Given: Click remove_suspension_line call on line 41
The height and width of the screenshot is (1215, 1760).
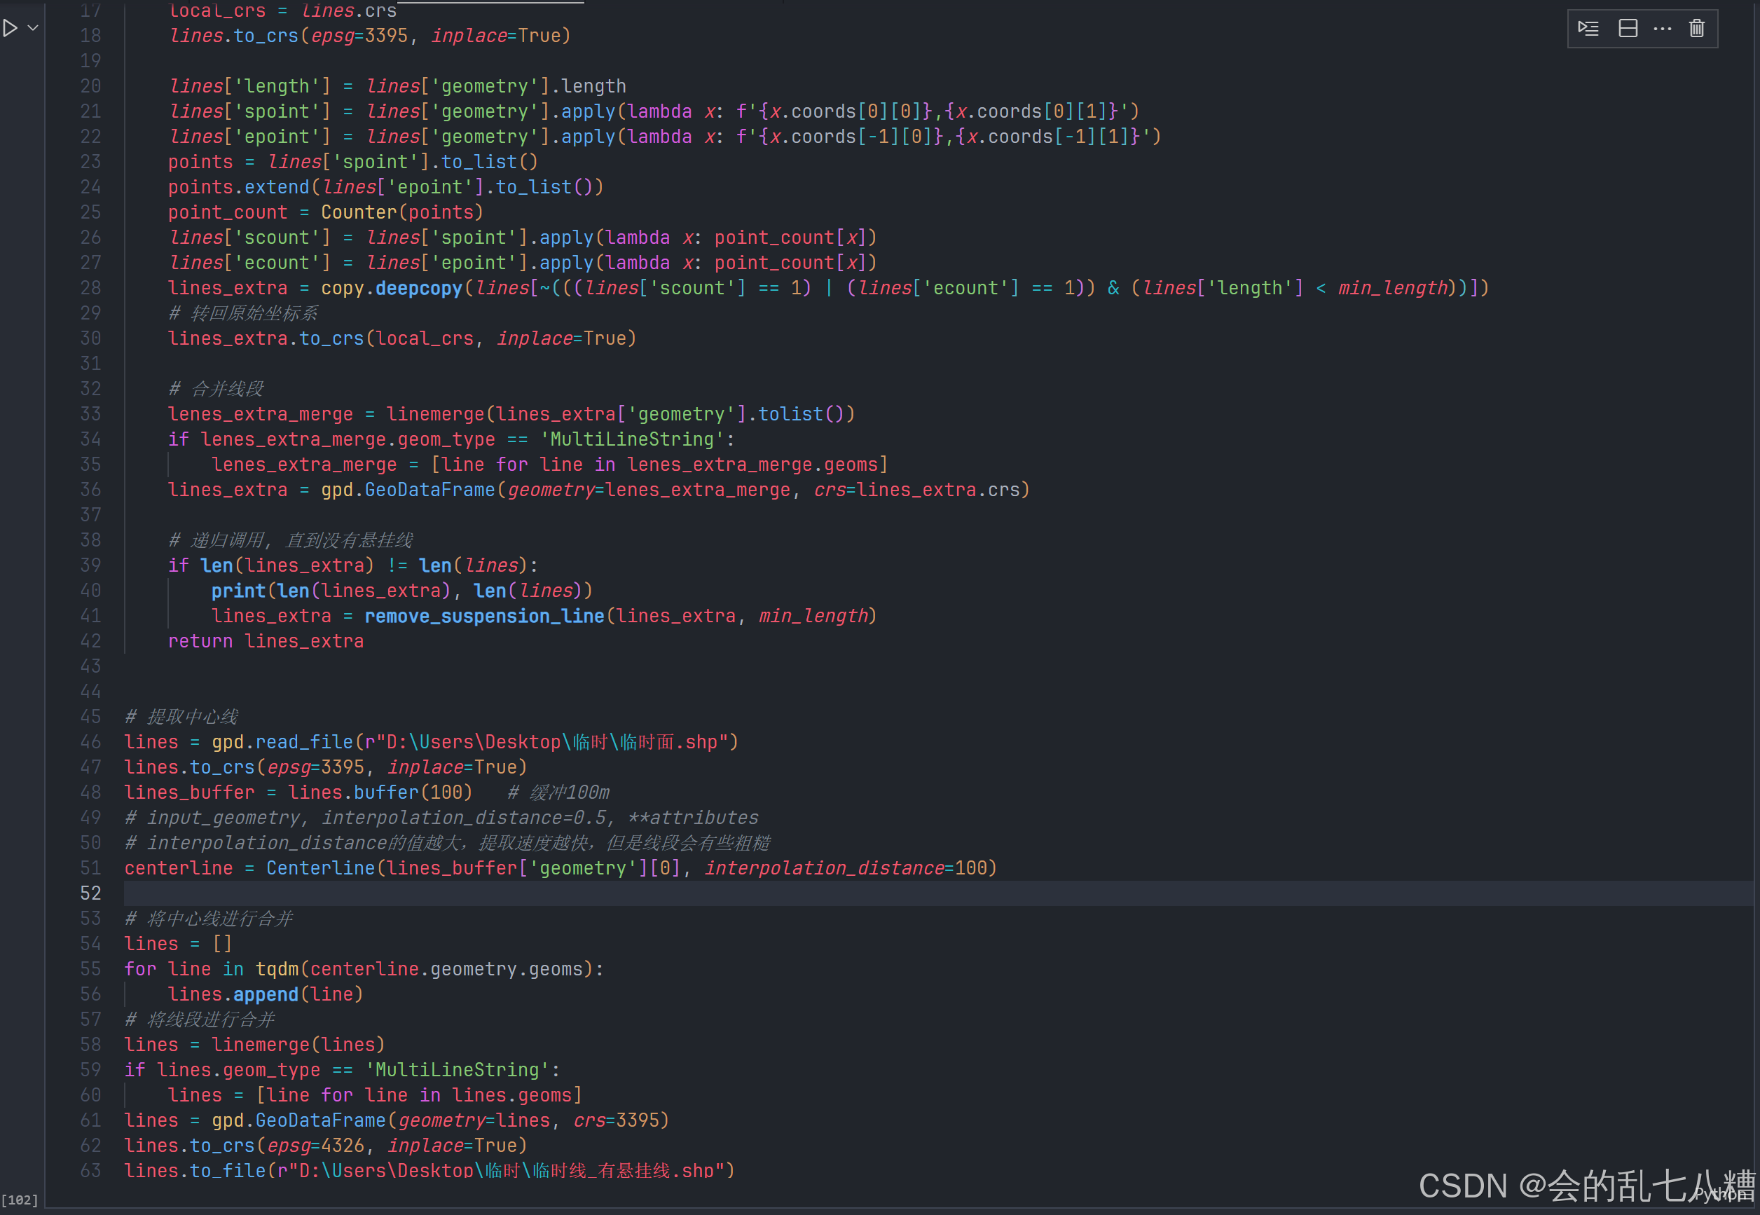Looking at the screenshot, I should 484,616.
